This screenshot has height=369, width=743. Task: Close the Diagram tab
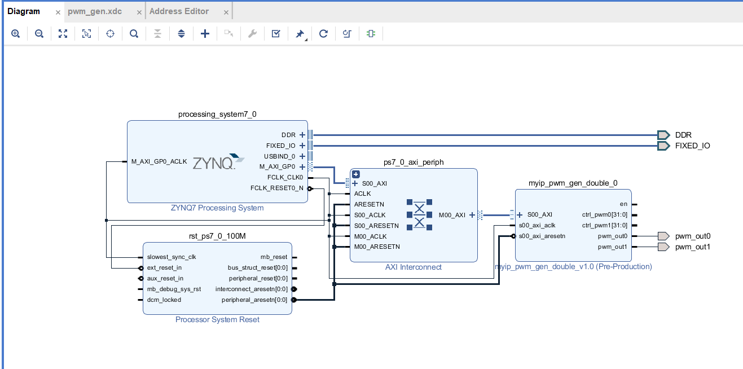click(x=58, y=12)
